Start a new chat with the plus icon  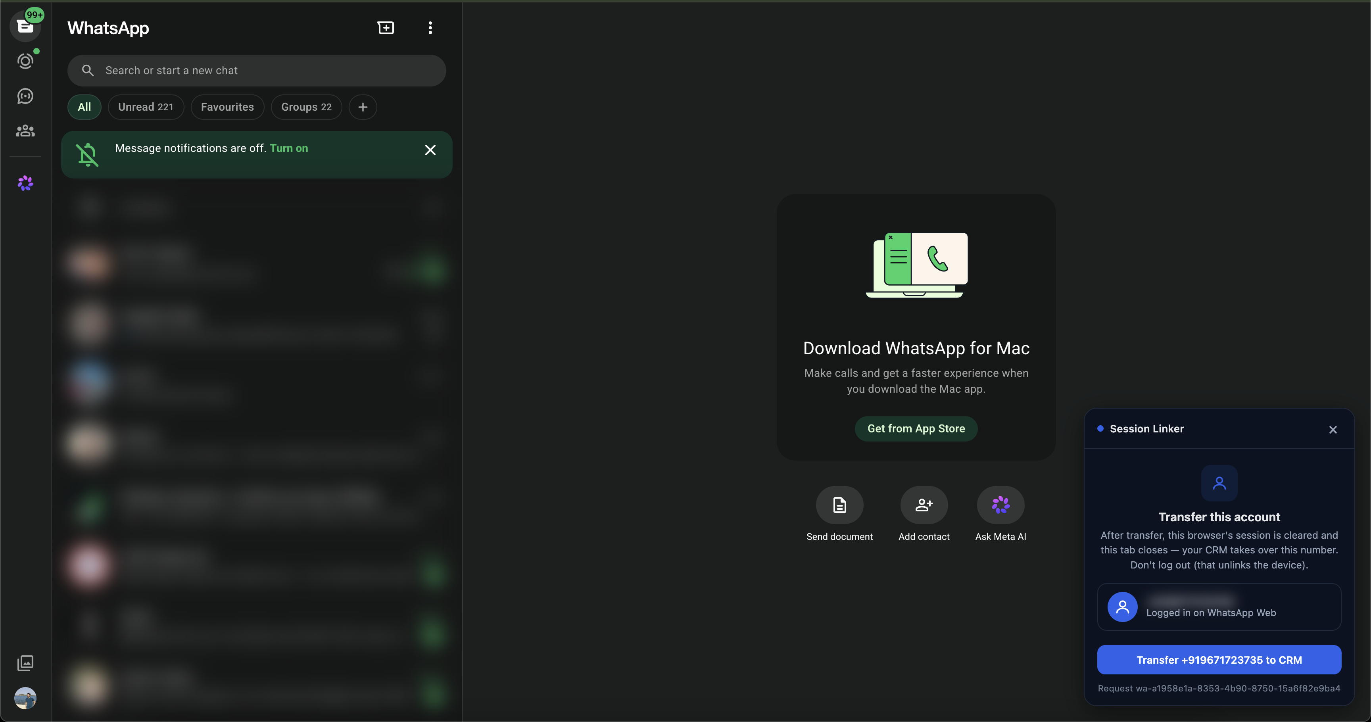click(x=386, y=28)
